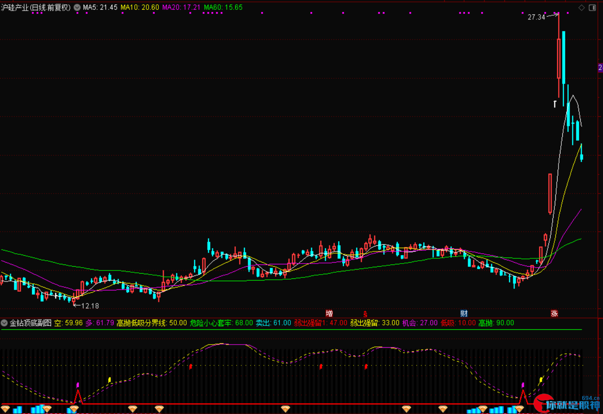Select the MA10: 20.60 indicator label

click(140, 7)
